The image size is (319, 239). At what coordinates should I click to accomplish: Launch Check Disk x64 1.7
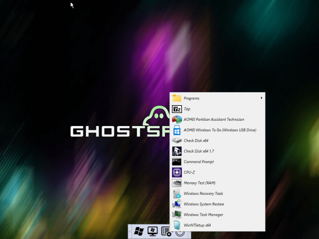(x=217, y=151)
